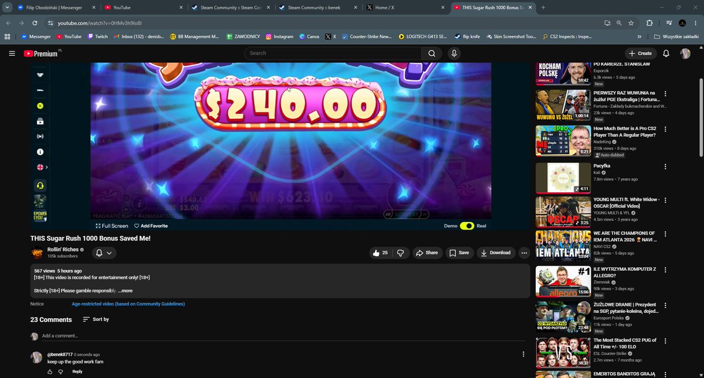Open the Instagram bookmark
This screenshot has height=378, width=704.
tap(279, 36)
